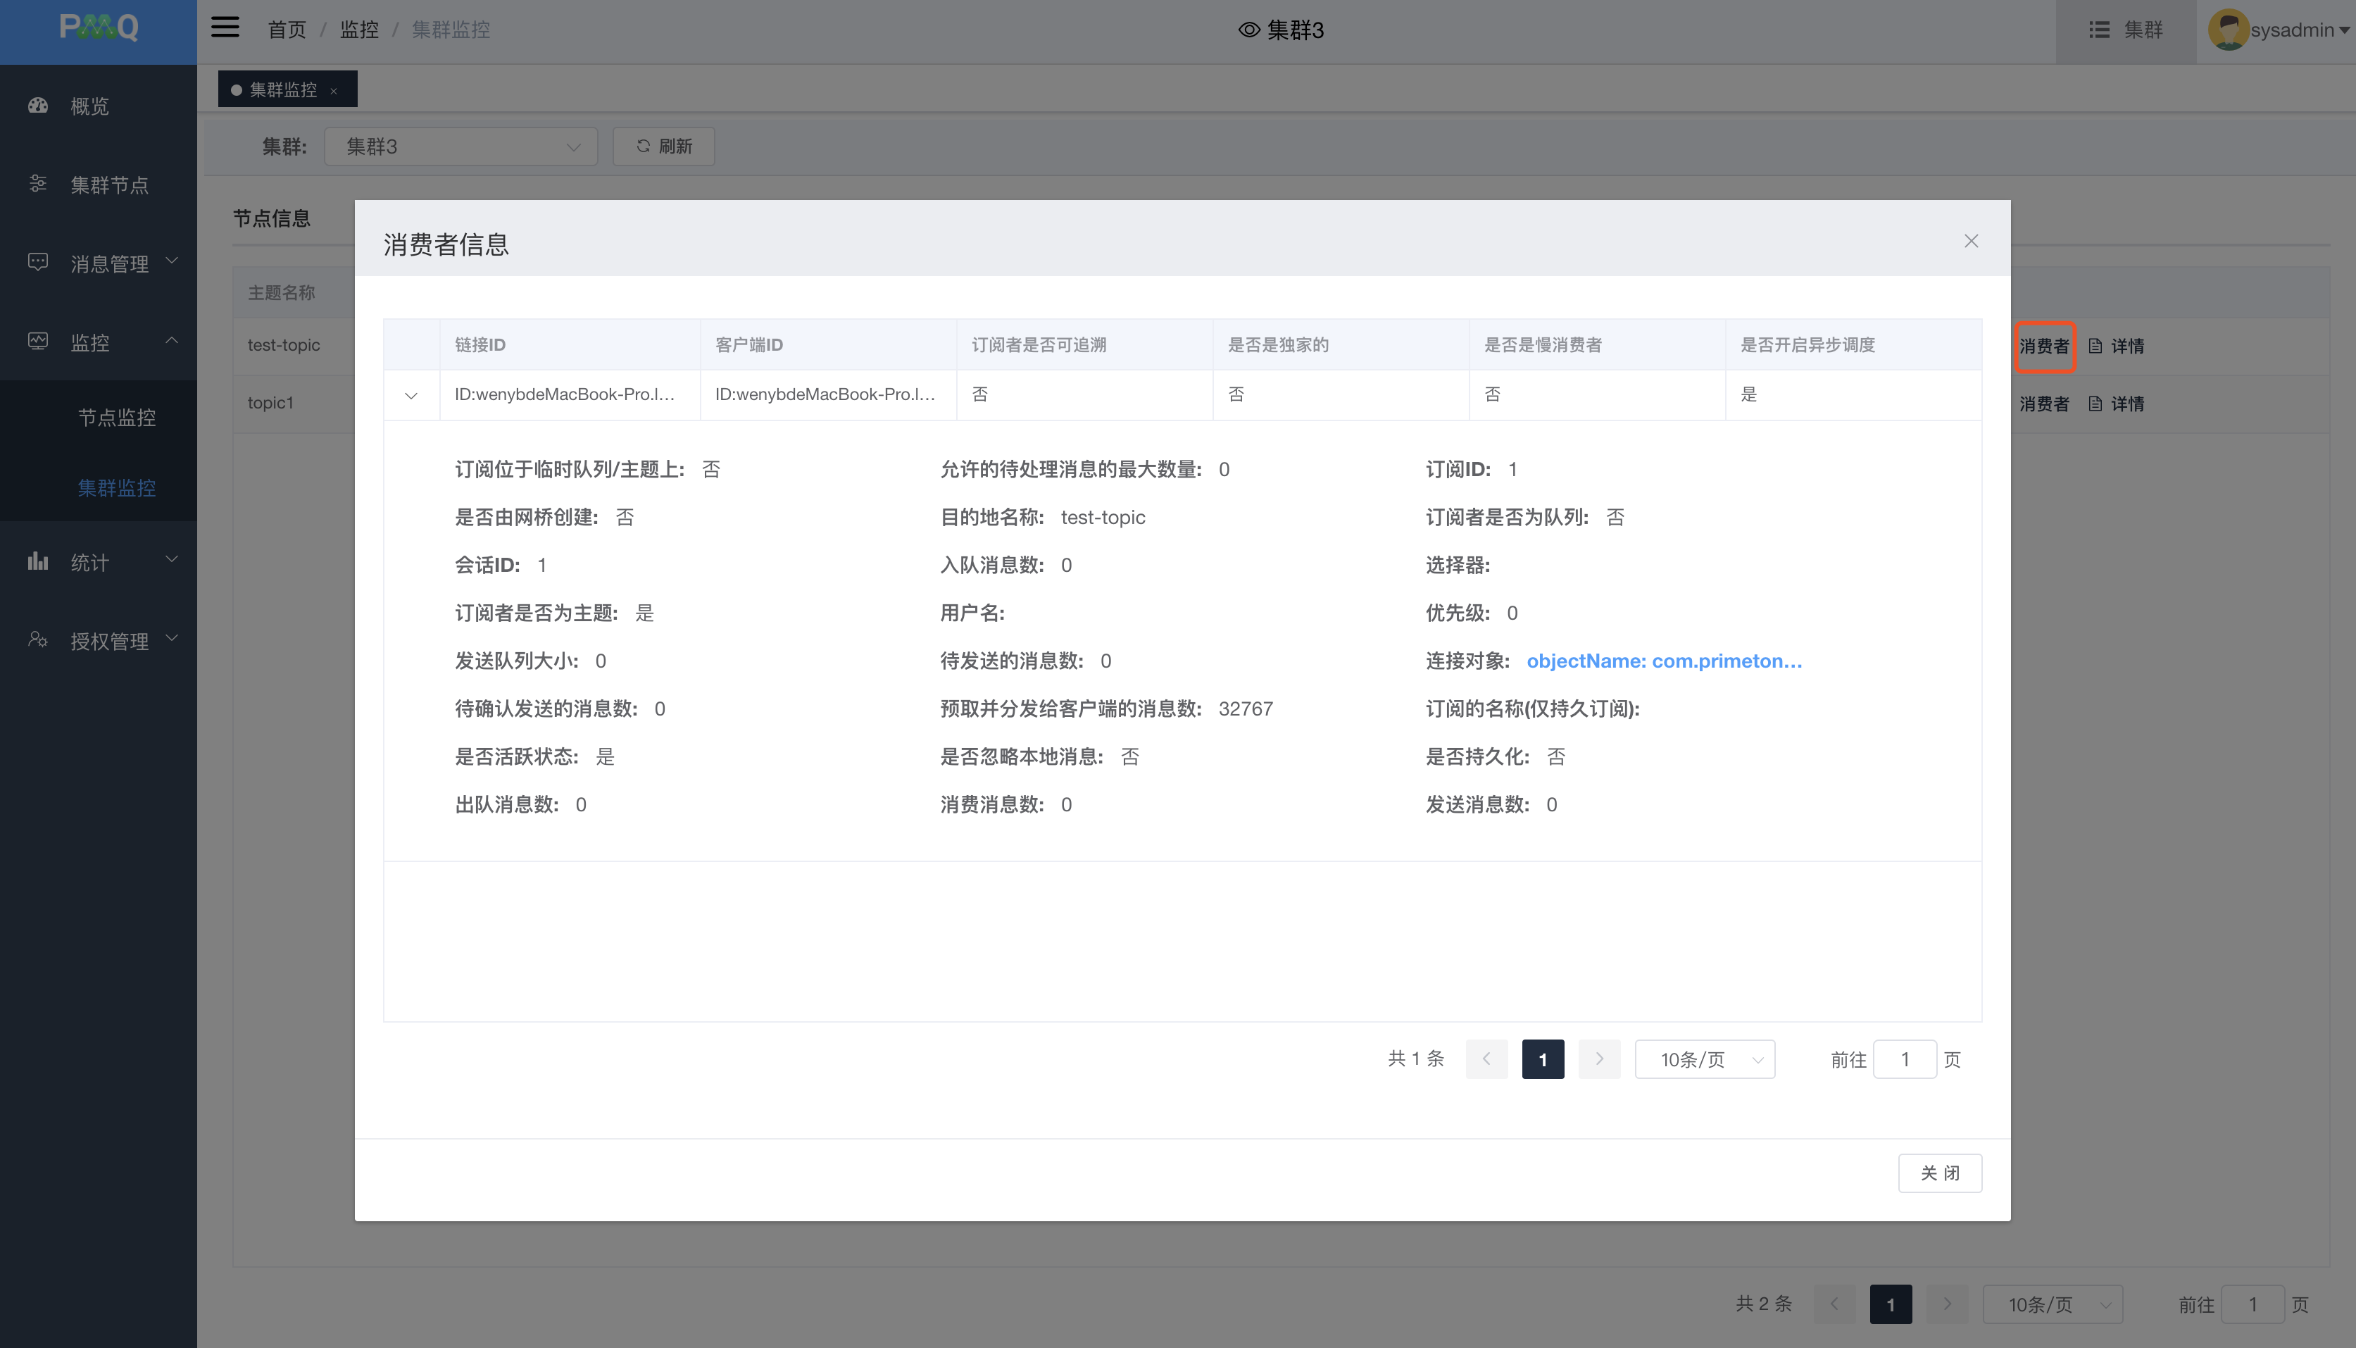Open the objectName connection object link
Viewport: 2356px width, 1348px height.
(x=1664, y=661)
